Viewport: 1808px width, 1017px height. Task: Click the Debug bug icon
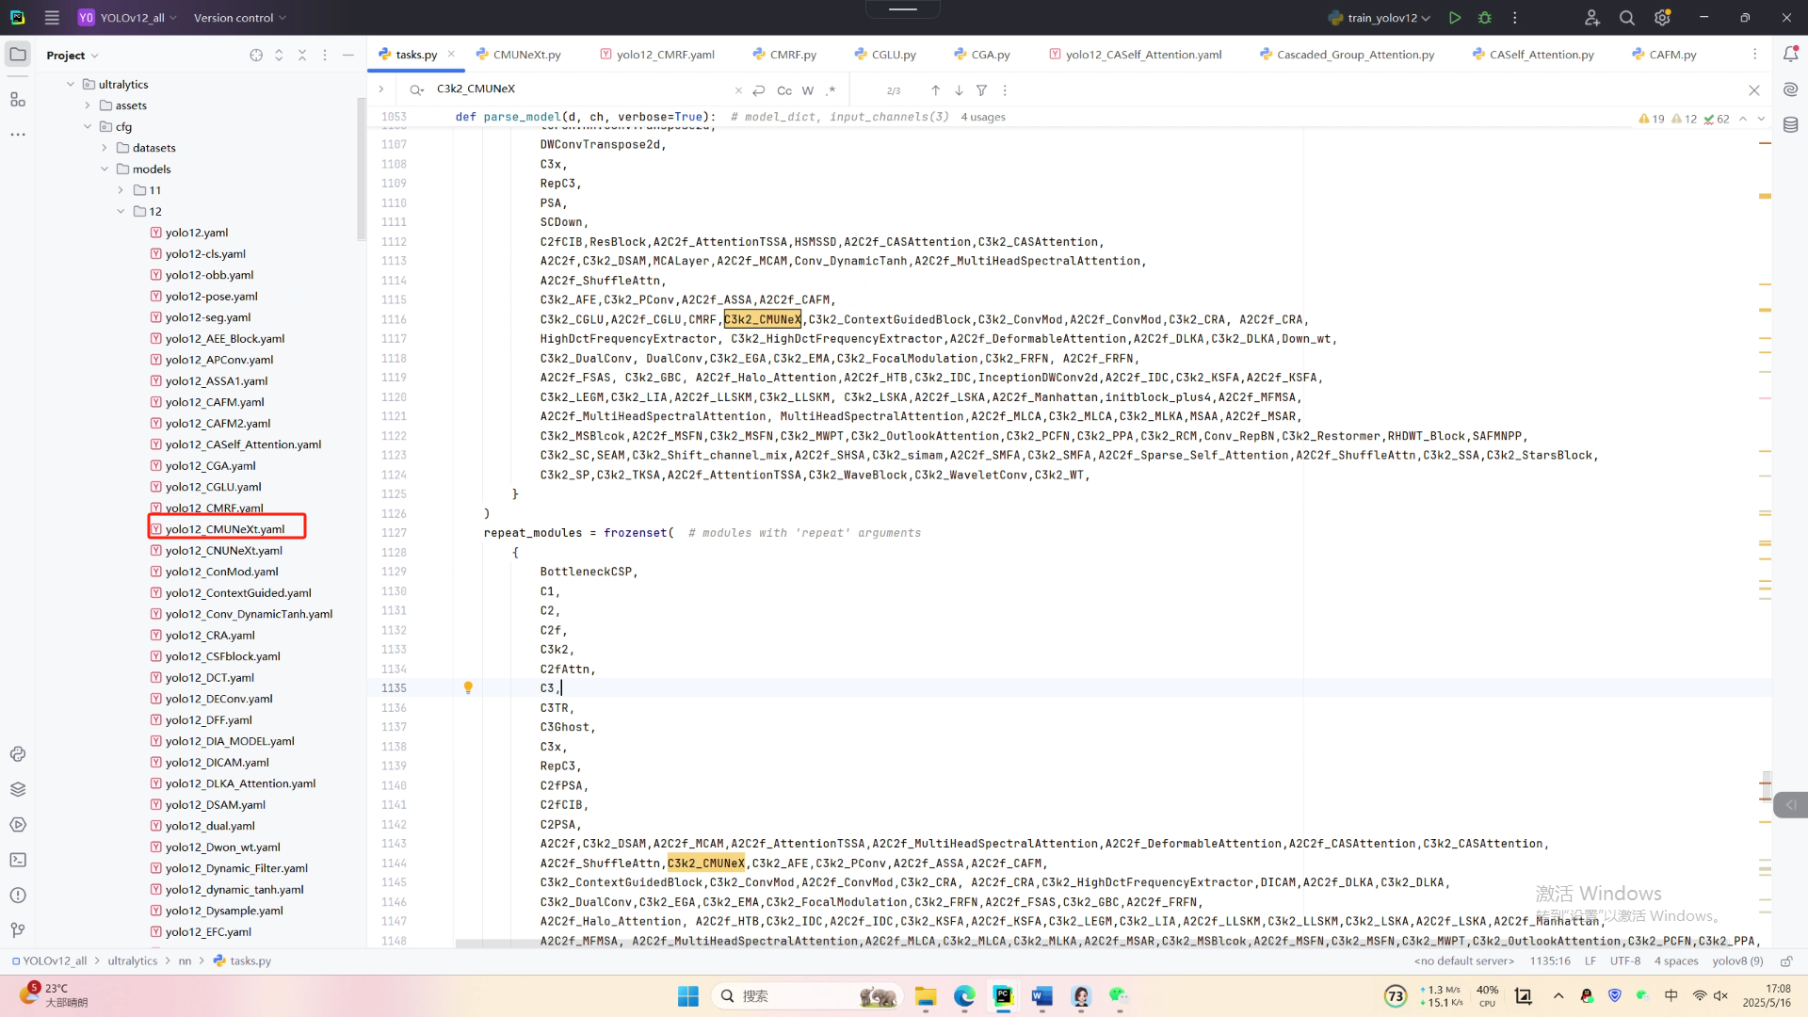coord(1485,18)
